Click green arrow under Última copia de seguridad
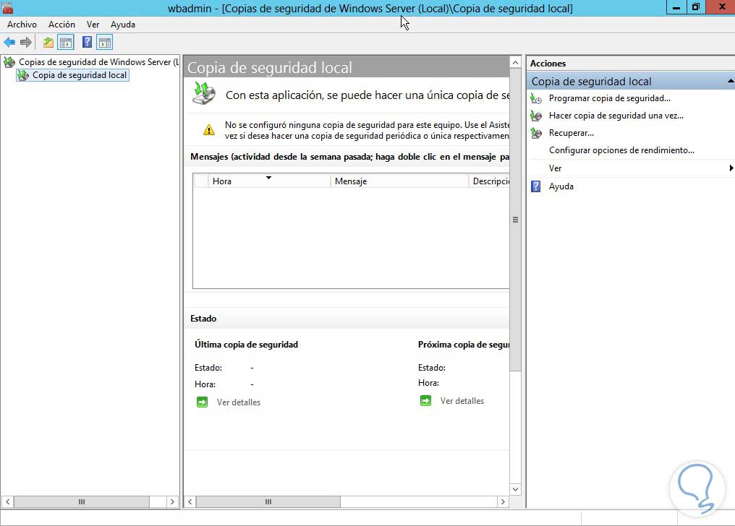This screenshot has height=526, width=735. [x=202, y=402]
